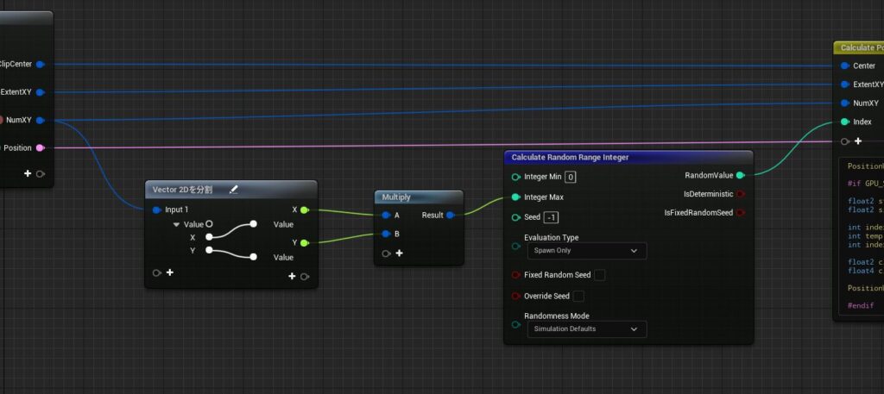Edit the Integer Min value field
This screenshot has width=884, height=394.
(x=571, y=177)
